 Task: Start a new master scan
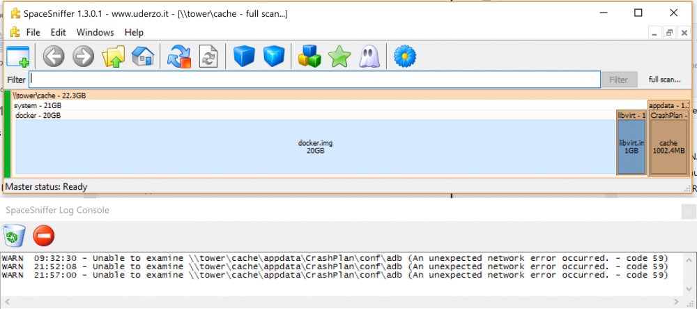point(178,56)
